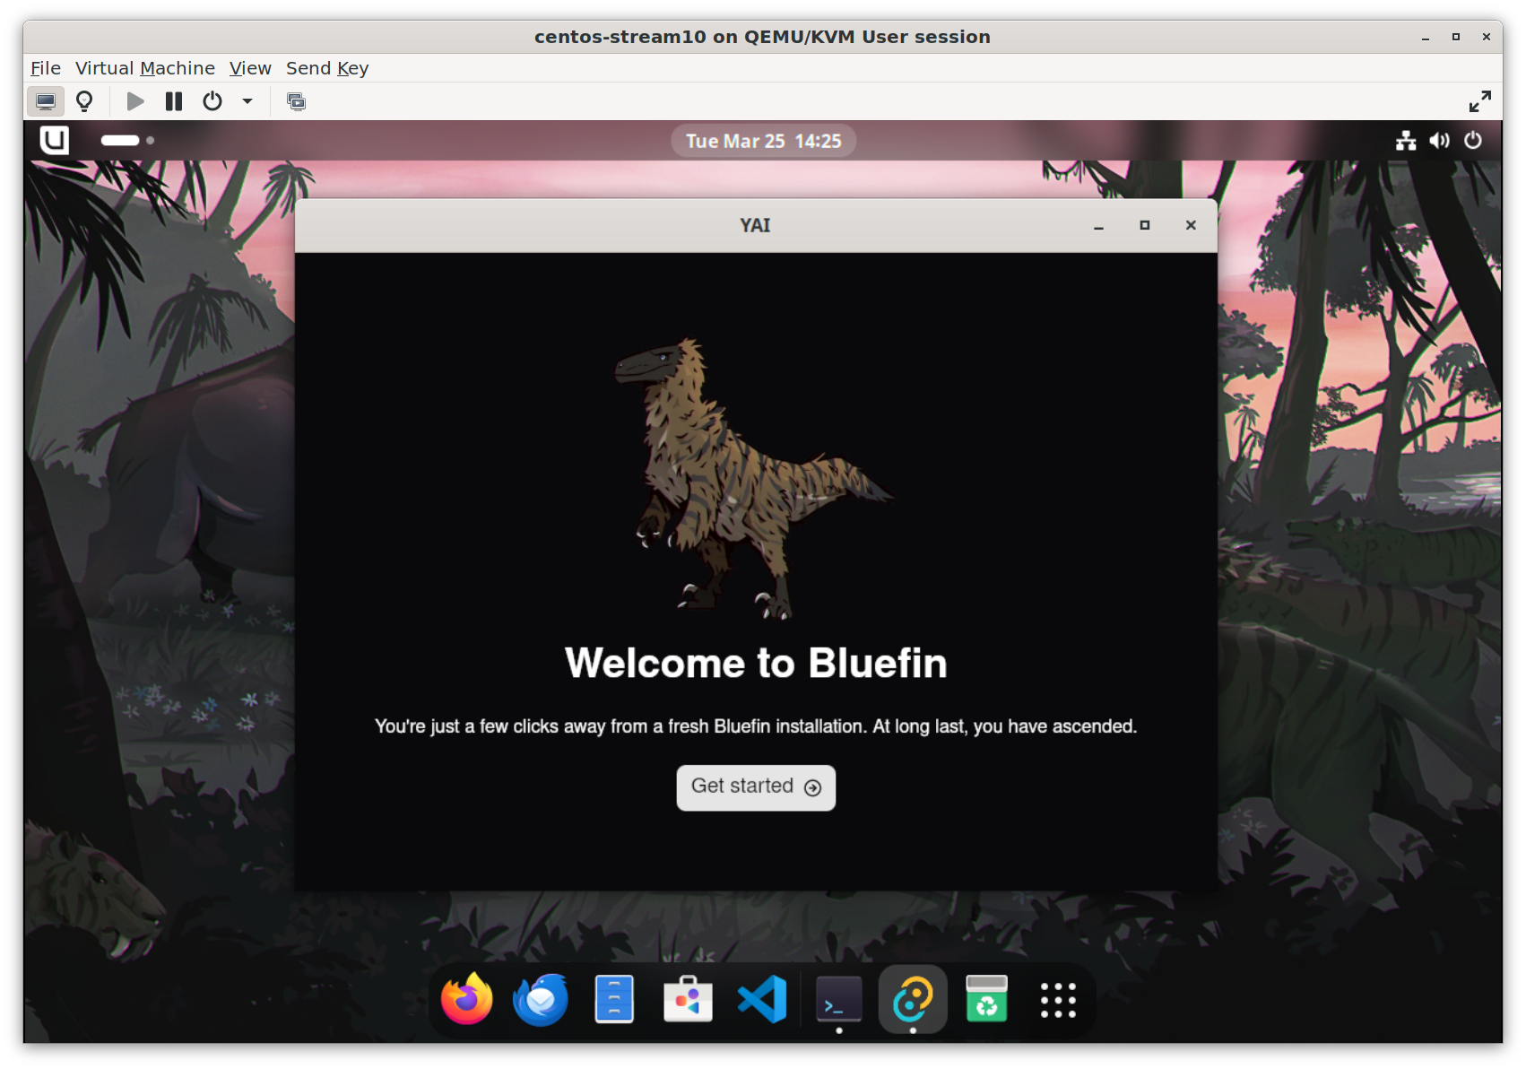1526x1069 pixels.
Task: Open the Terminal from the dock
Action: click(839, 999)
